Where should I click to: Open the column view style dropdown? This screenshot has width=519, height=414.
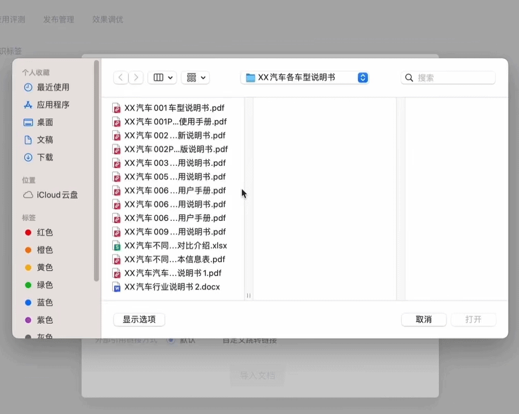[x=162, y=77]
